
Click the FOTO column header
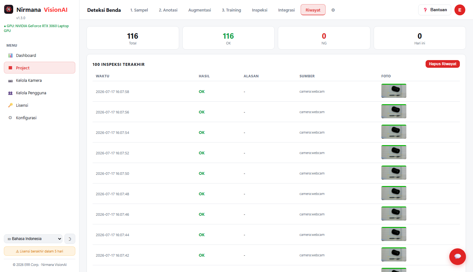[386, 76]
